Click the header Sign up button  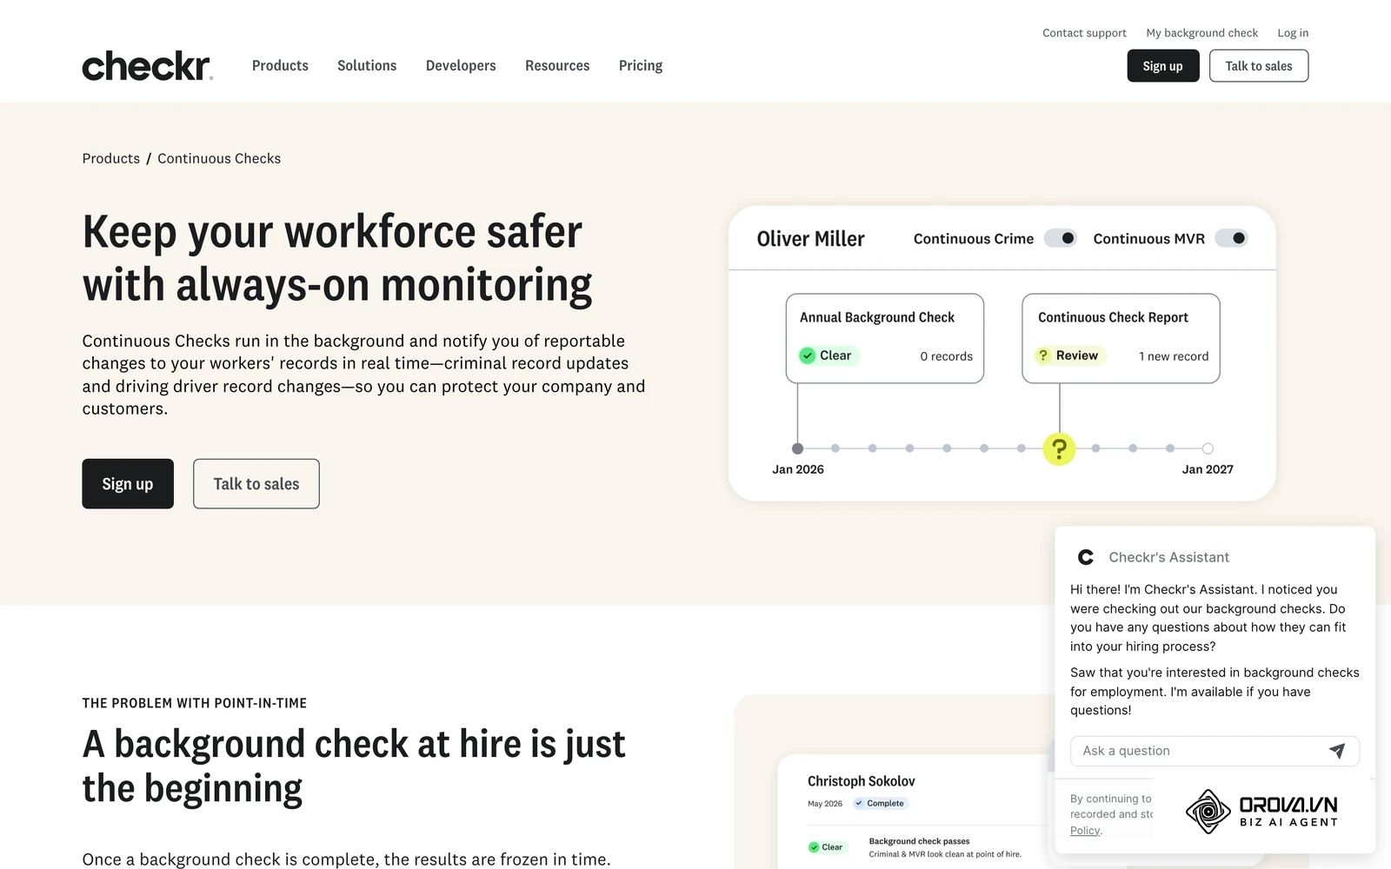click(1163, 66)
